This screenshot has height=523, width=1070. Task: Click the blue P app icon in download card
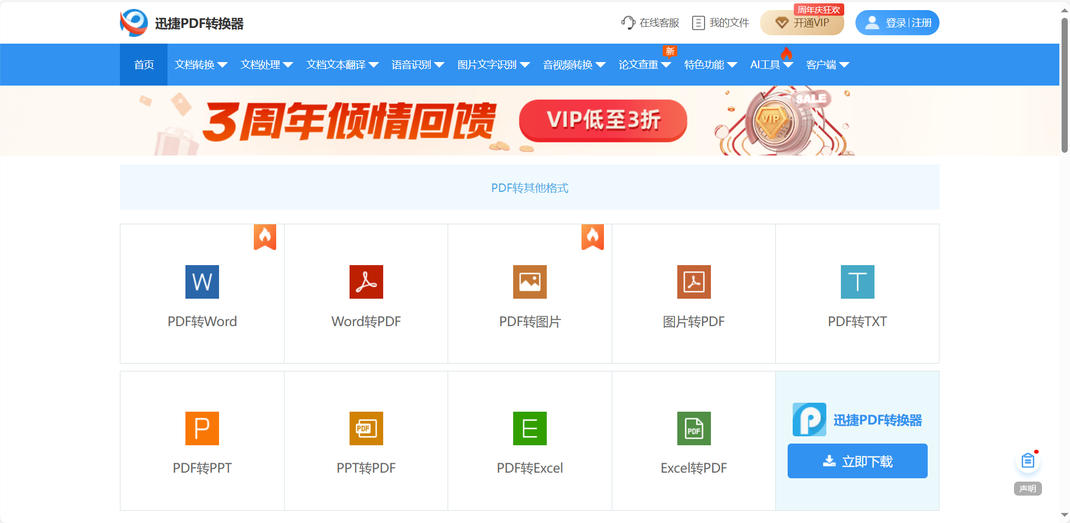810,420
